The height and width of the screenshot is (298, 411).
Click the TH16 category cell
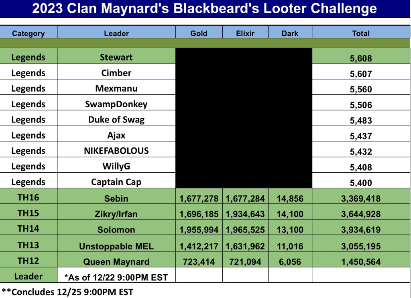(x=28, y=197)
